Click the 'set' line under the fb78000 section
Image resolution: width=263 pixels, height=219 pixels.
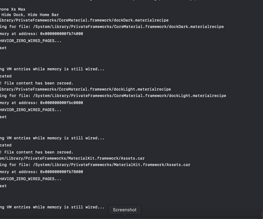pyautogui.click(x=3, y=186)
